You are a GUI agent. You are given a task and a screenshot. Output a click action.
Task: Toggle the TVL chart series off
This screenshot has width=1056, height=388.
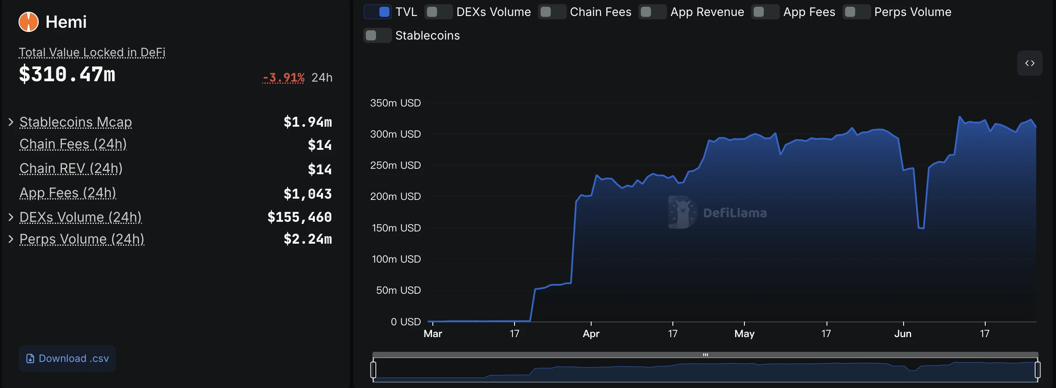coord(378,12)
